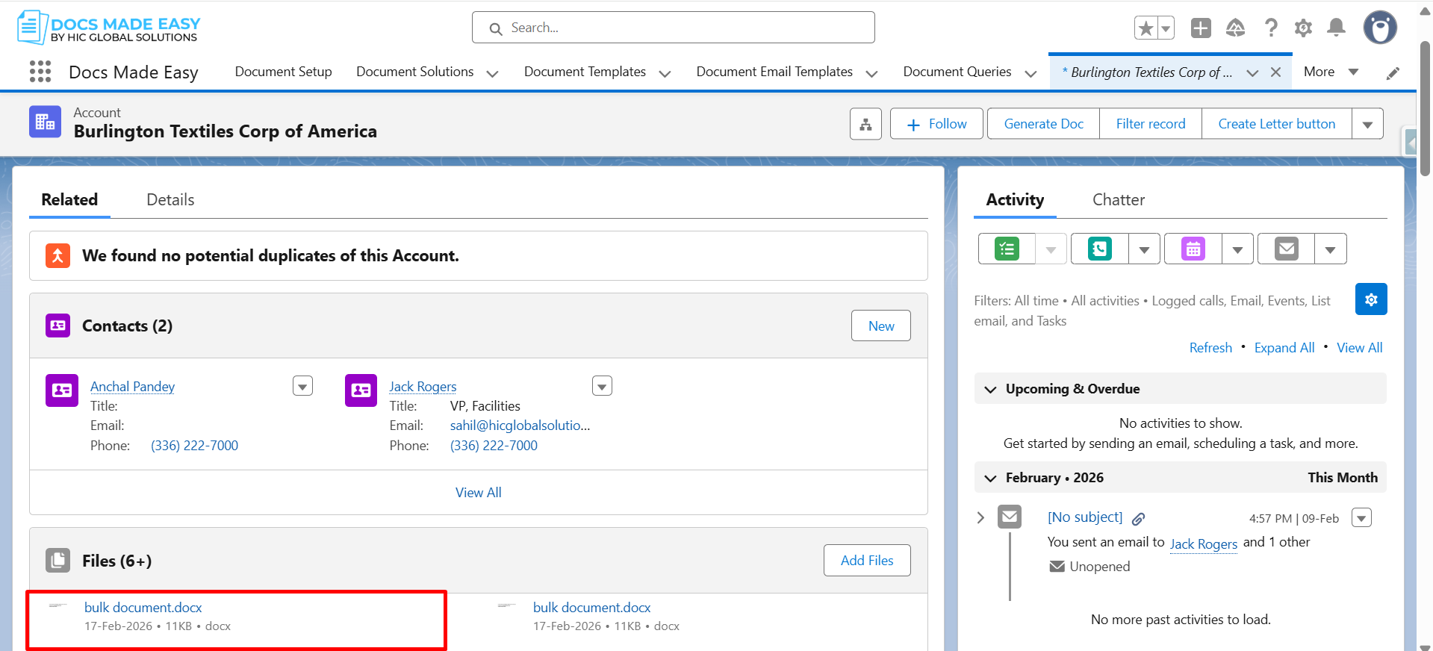This screenshot has height=651, width=1433.
Task: Select the Related tab
Action: 69,200
